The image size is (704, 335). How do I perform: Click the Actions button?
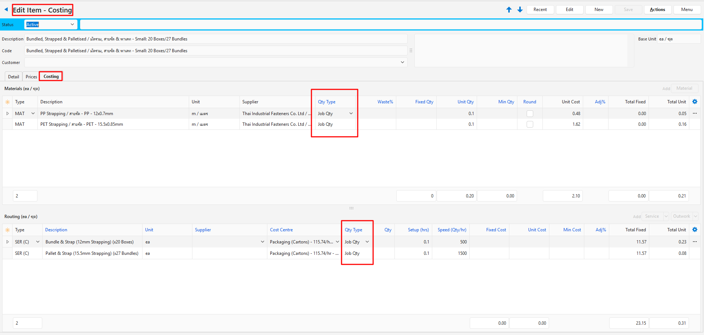pos(657,10)
